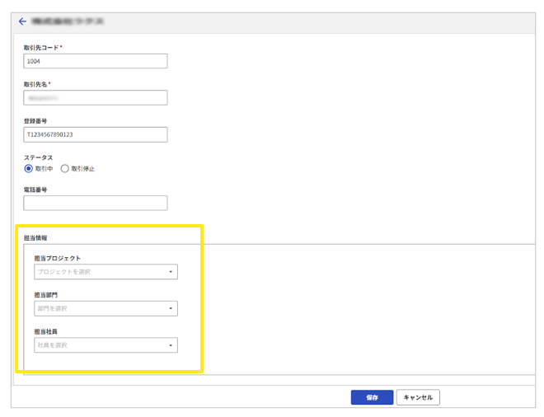This screenshot has width=544, height=417.
Task: Click the キャンセル button
Action: pyautogui.click(x=418, y=397)
